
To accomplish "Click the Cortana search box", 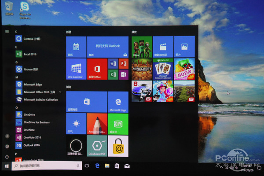I will (x=48, y=165).
